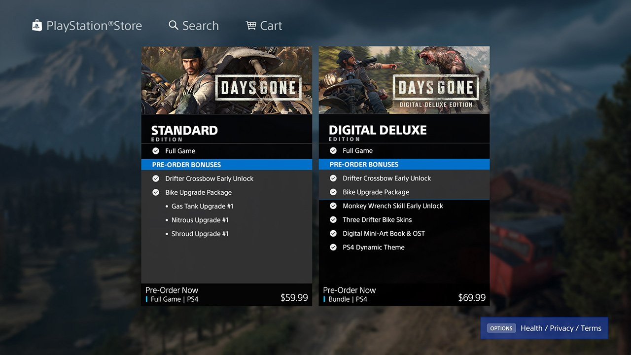Click the $59.99 price
The height and width of the screenshot is (355, 631).
(x=294, y=297)
